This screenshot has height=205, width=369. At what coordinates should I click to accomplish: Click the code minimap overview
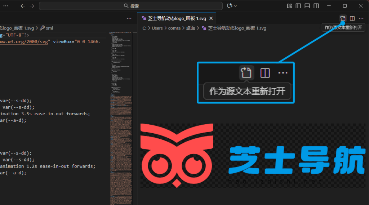(121, 118)
